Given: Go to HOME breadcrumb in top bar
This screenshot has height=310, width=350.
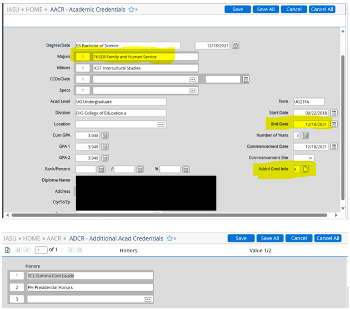Looking at the screenshot, I should pos(34,9).
